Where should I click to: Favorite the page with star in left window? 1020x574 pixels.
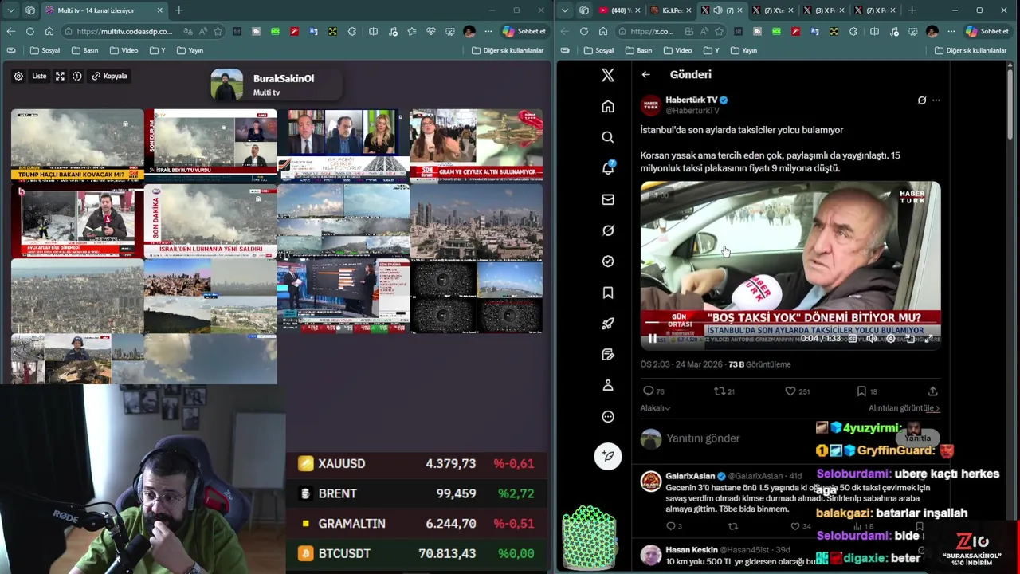[x=218, y=31]
